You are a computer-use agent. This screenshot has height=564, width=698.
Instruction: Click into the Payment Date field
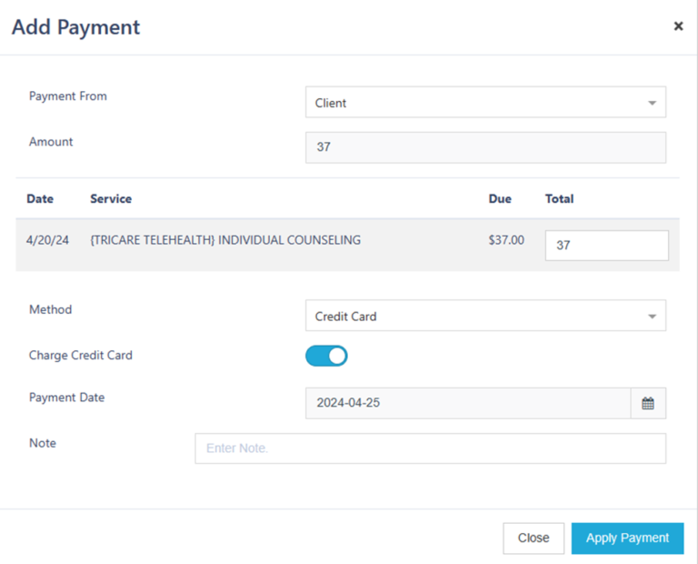[467, 403]
